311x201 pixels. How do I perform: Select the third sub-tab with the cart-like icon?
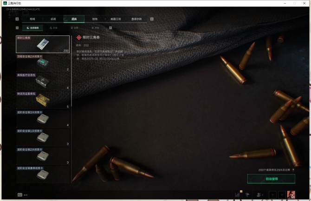74,28
